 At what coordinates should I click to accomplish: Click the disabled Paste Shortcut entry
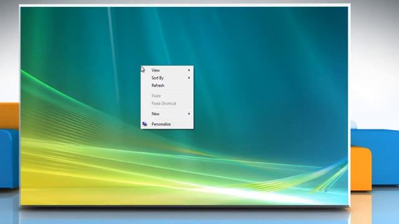click(167, 103)
